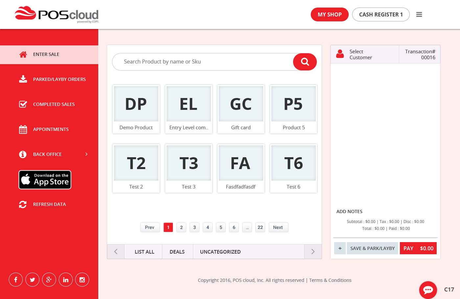
Task: Switch to the Deals category tab
Action: [x=177, y=252]
